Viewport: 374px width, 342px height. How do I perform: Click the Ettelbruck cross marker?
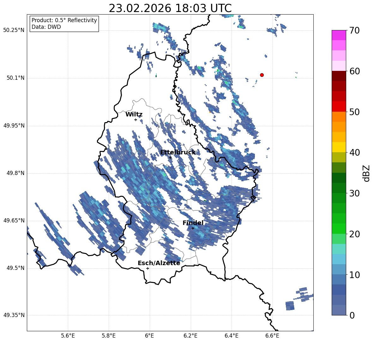coord(170,158)
